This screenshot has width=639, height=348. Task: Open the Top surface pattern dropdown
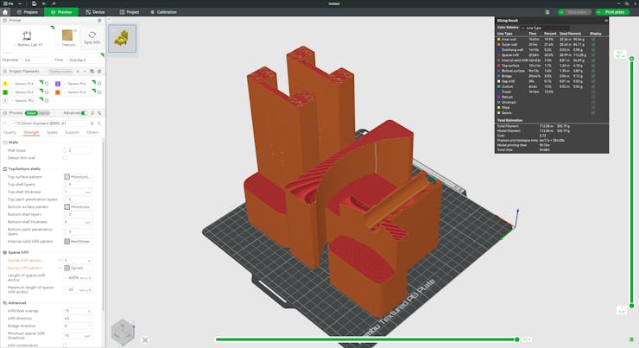pyautogui.click(x=78, y=176)
